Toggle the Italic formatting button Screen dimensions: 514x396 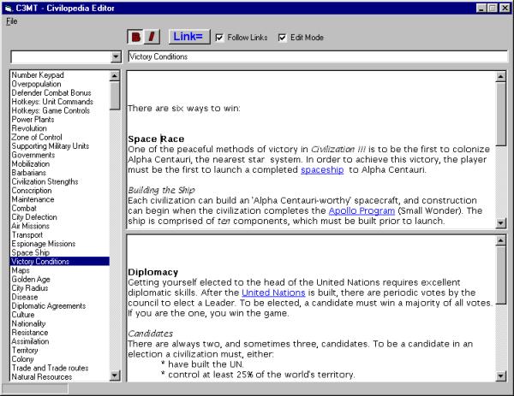click(152, 38)
